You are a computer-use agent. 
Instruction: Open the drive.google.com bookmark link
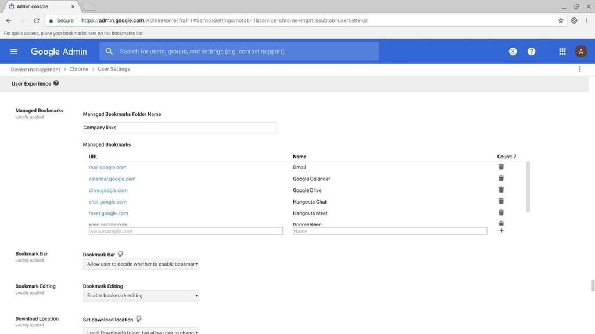click(x=108, y=190)
